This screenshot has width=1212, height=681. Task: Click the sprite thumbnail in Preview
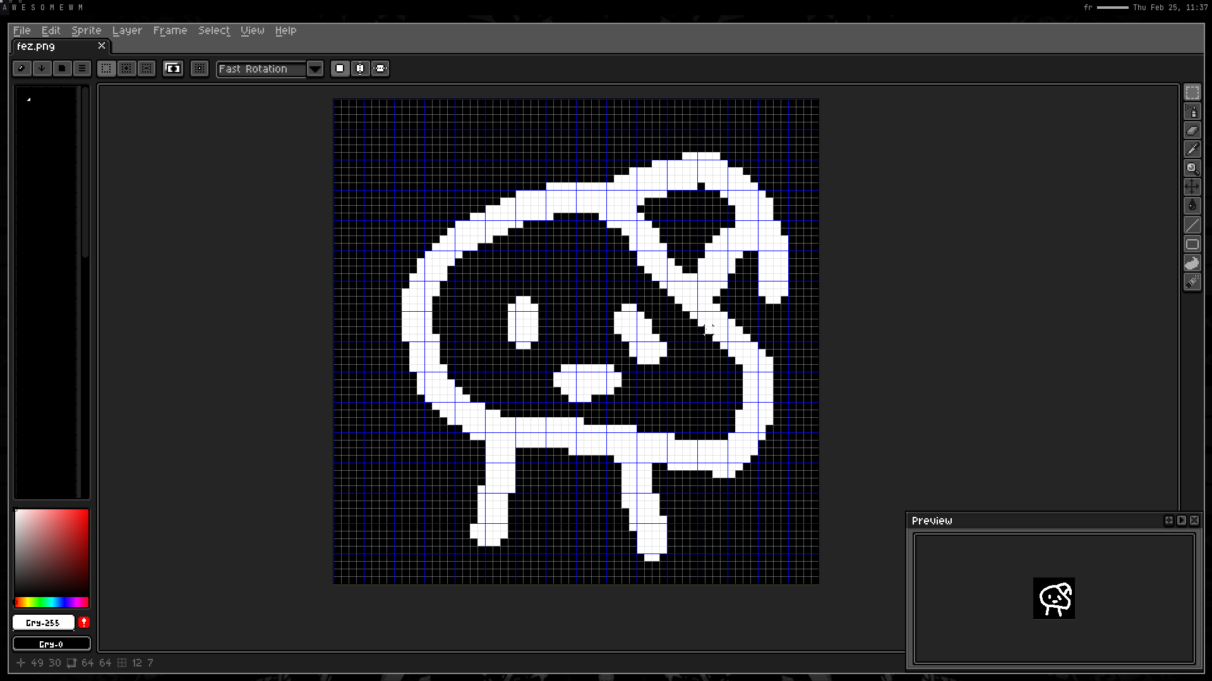(x=1053, y=598)
